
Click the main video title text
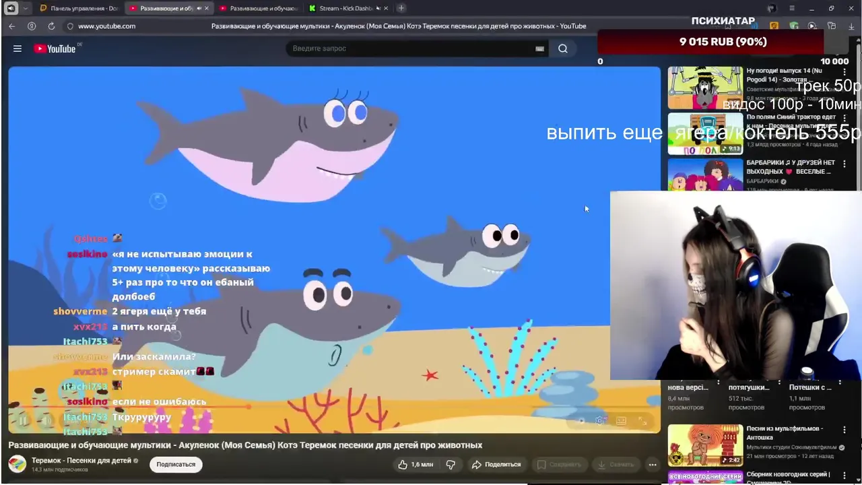click(245, 445)
